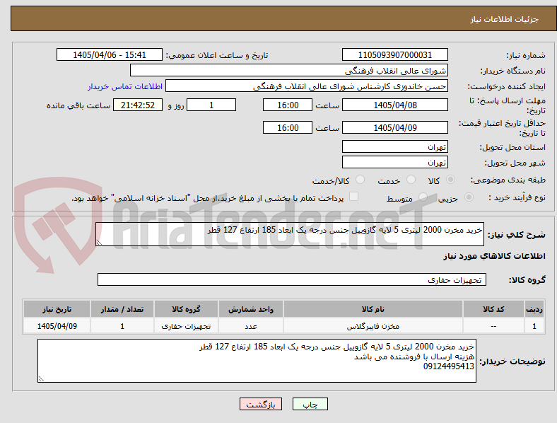
Task: Click the عدد unit cell
Action: click(251, 326)
